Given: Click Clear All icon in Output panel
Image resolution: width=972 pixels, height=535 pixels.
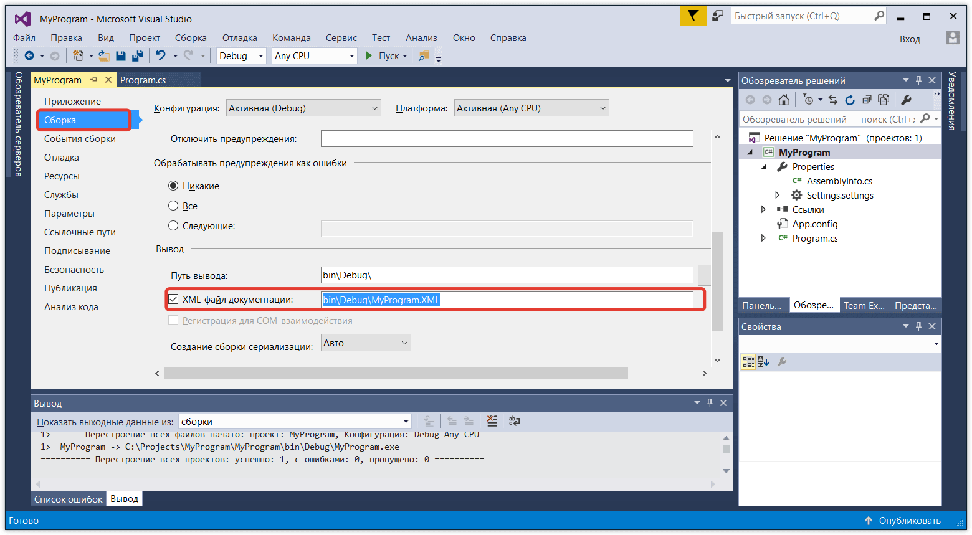Looking at the screenshot, I should point(492,421).
